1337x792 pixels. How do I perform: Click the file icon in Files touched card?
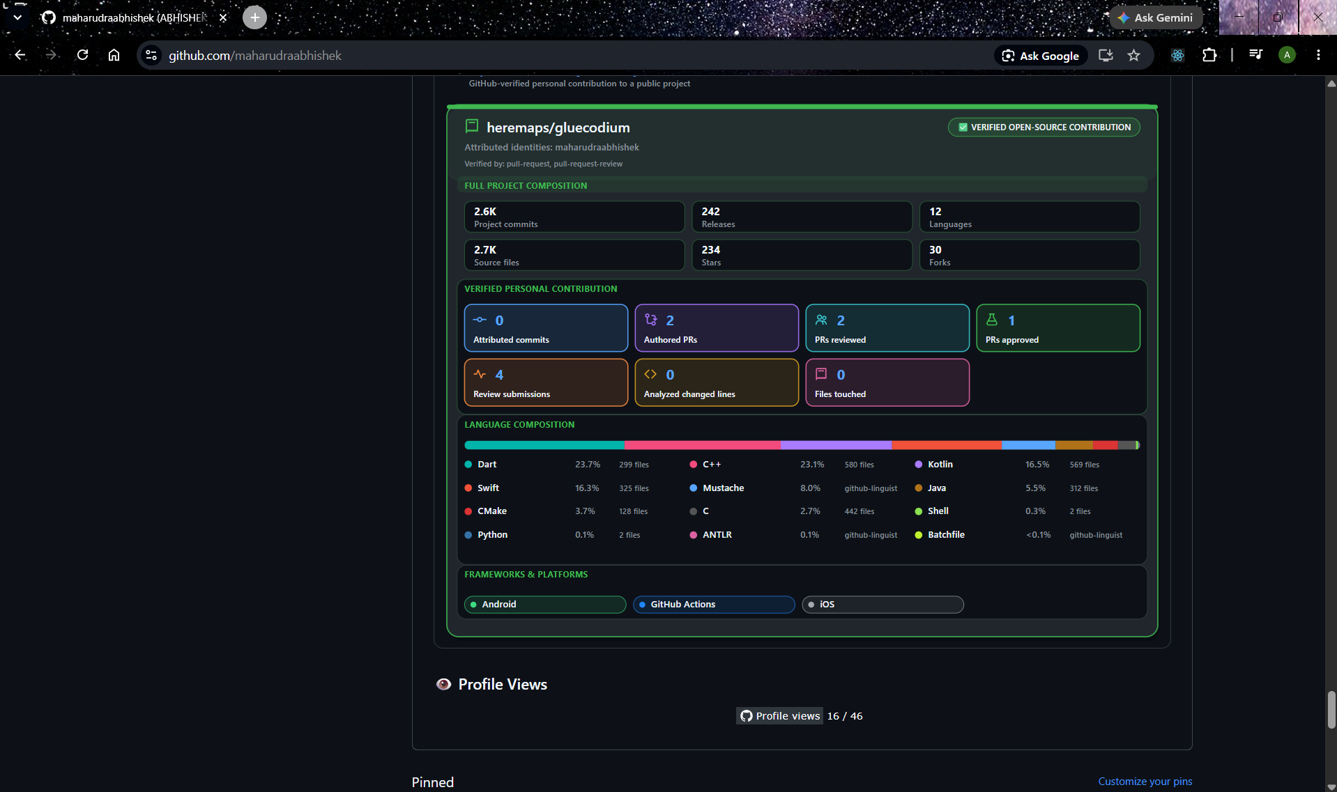click(821, 374)
